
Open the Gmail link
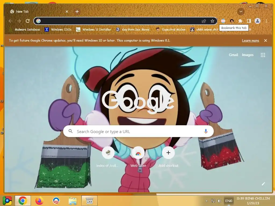pos(233,55)
